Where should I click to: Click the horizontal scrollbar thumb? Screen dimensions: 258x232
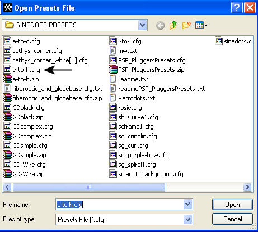[x=89, y=187]
